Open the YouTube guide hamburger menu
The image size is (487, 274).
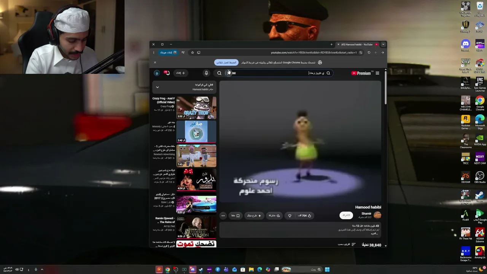[x=377, y=73]
